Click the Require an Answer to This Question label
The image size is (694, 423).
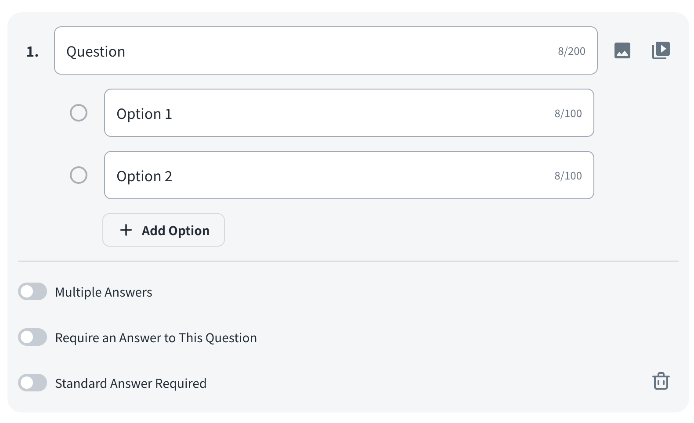pyautogui.click(x=156, y=338)
